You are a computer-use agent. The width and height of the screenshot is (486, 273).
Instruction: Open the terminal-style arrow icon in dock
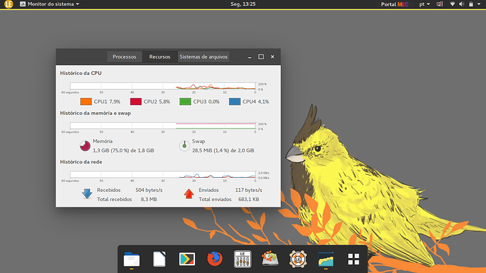(187, 259)
